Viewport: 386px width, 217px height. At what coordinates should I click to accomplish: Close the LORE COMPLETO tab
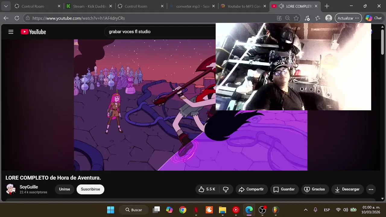(x=316, y=6)
